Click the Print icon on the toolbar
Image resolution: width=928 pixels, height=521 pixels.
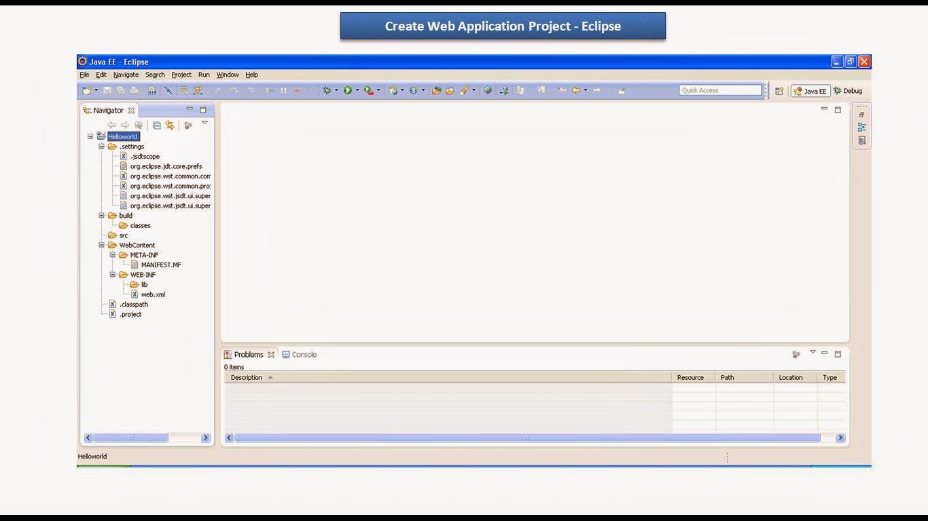click(x=134, y=90)
